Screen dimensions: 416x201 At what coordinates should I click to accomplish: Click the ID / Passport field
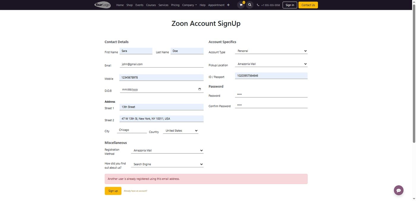tap(271, 76)
